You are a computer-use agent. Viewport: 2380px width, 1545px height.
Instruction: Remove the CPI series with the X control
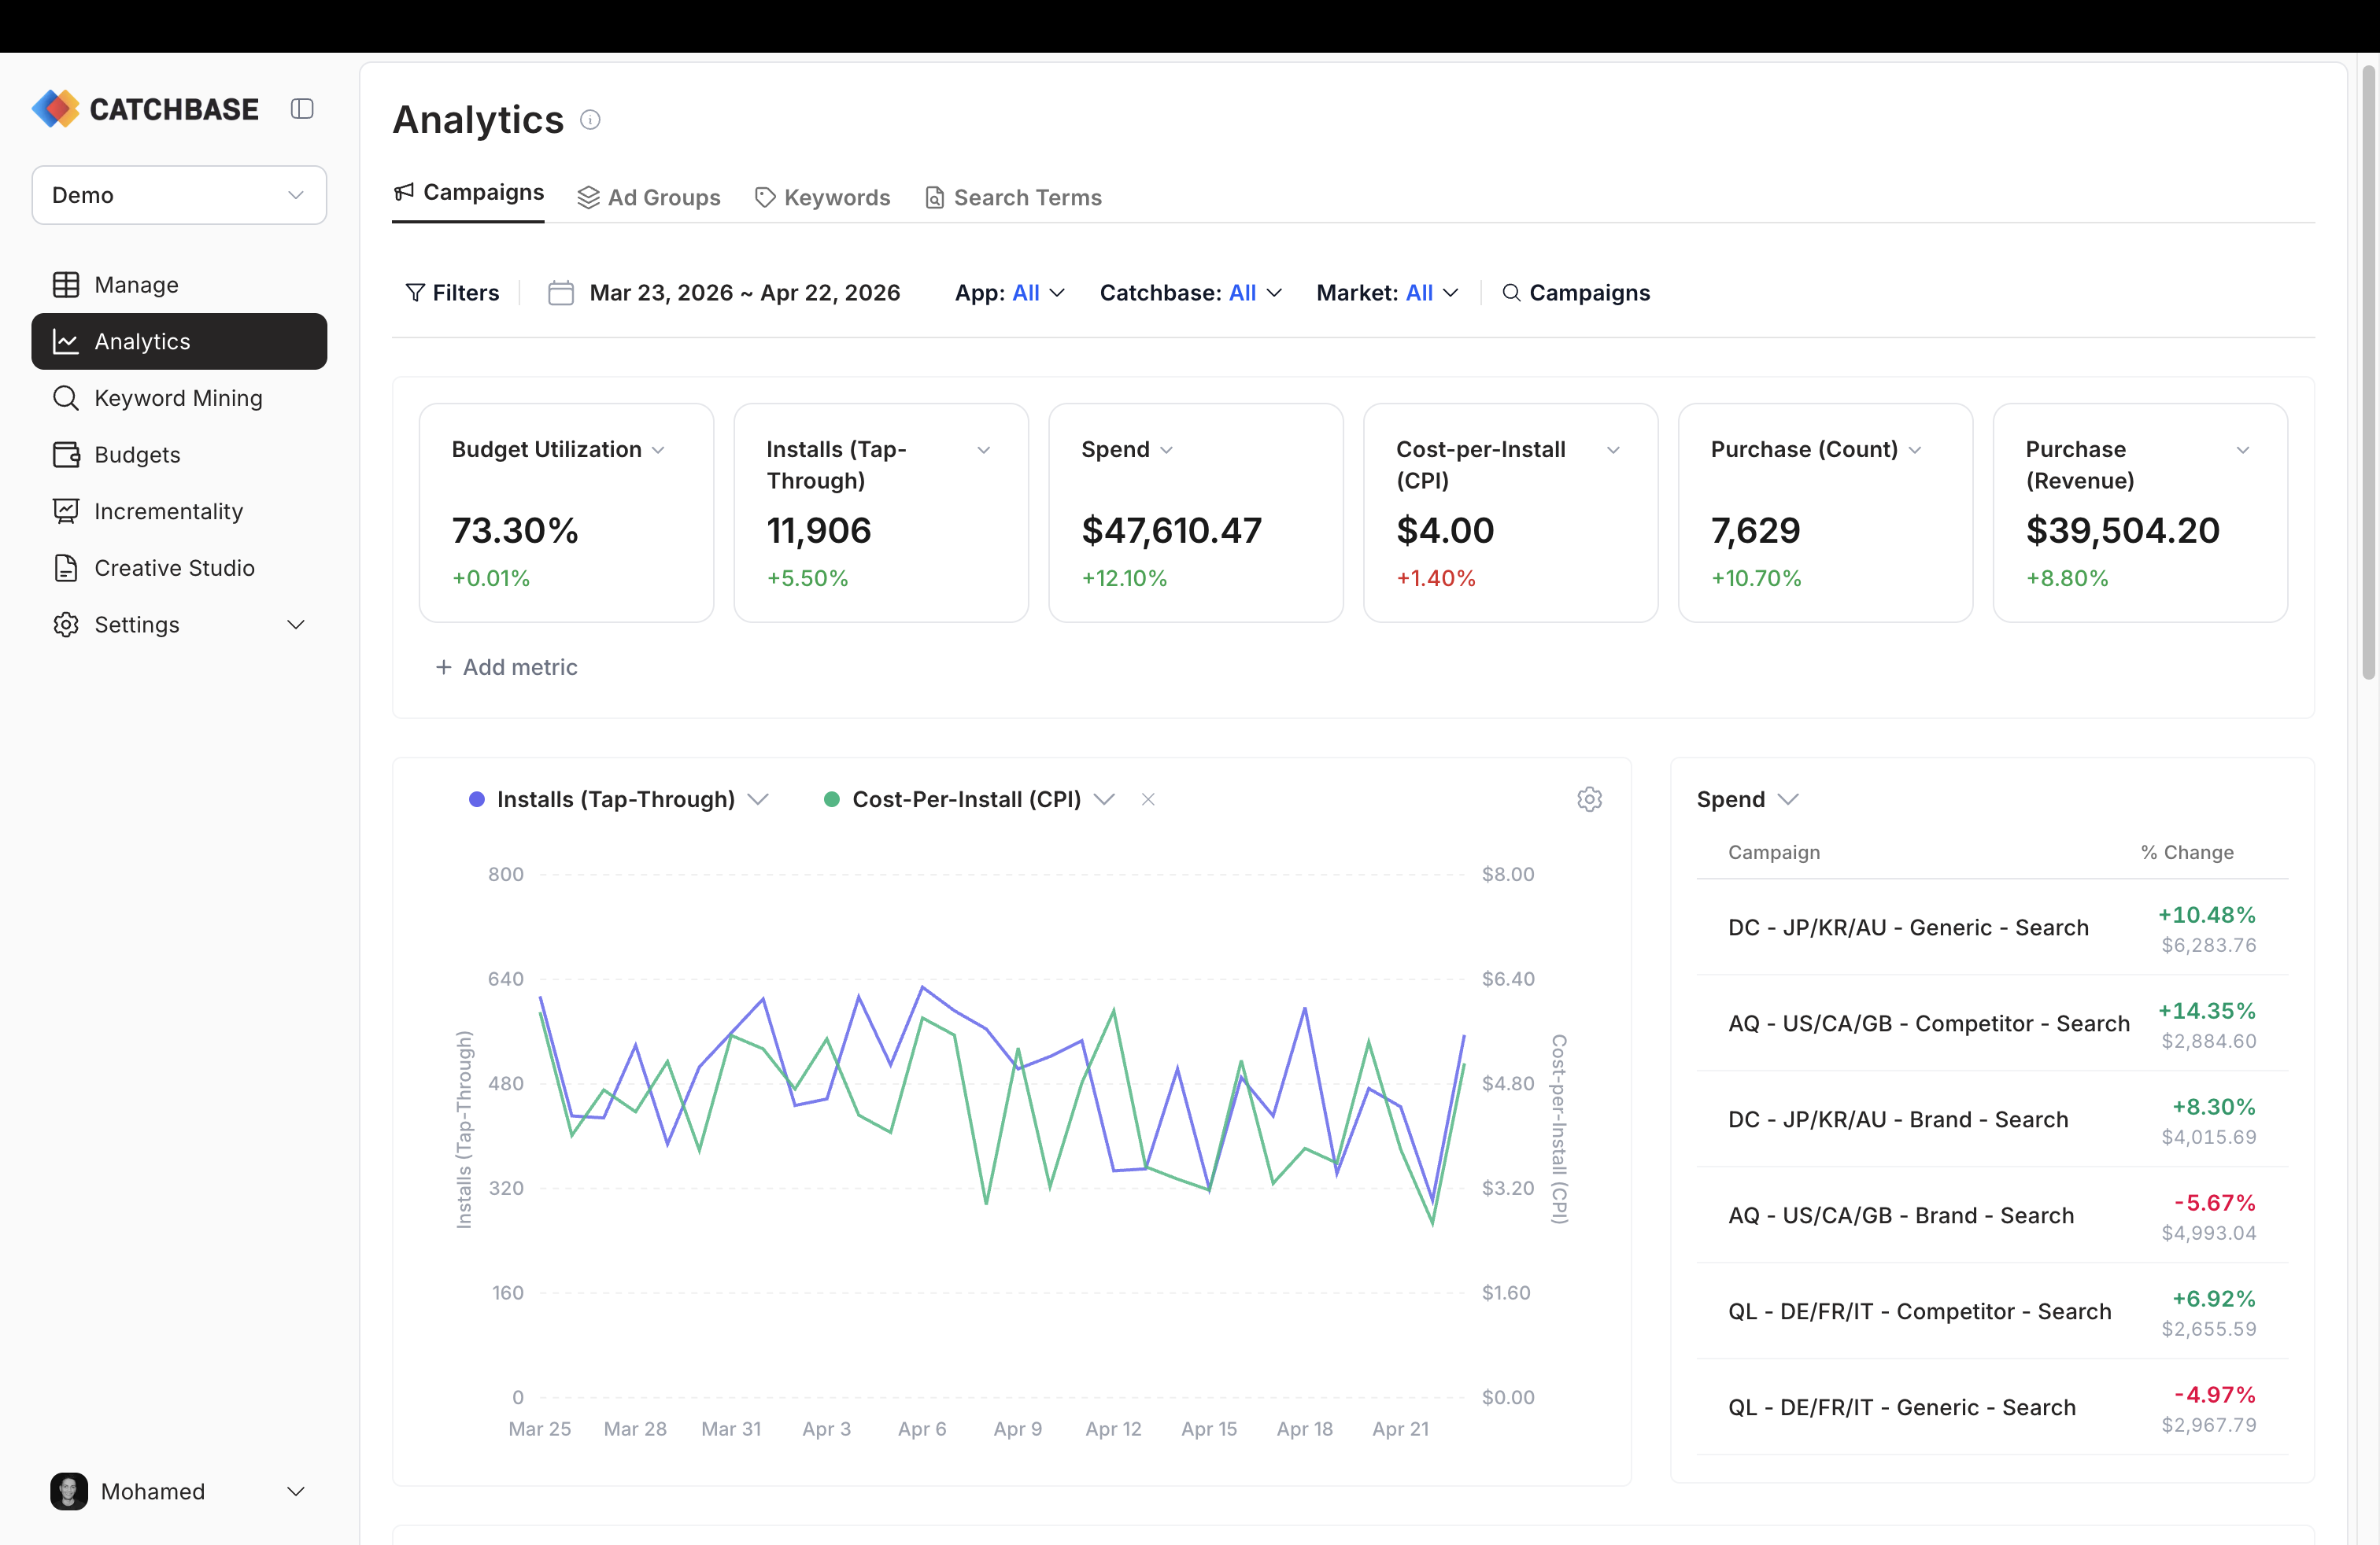click(1148, 799)
